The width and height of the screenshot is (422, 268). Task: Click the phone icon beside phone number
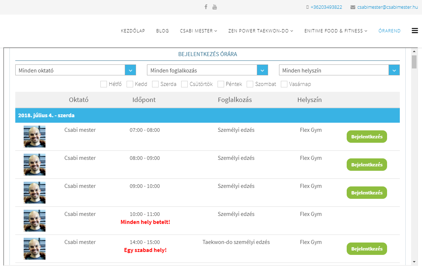[x=307, y=7]
